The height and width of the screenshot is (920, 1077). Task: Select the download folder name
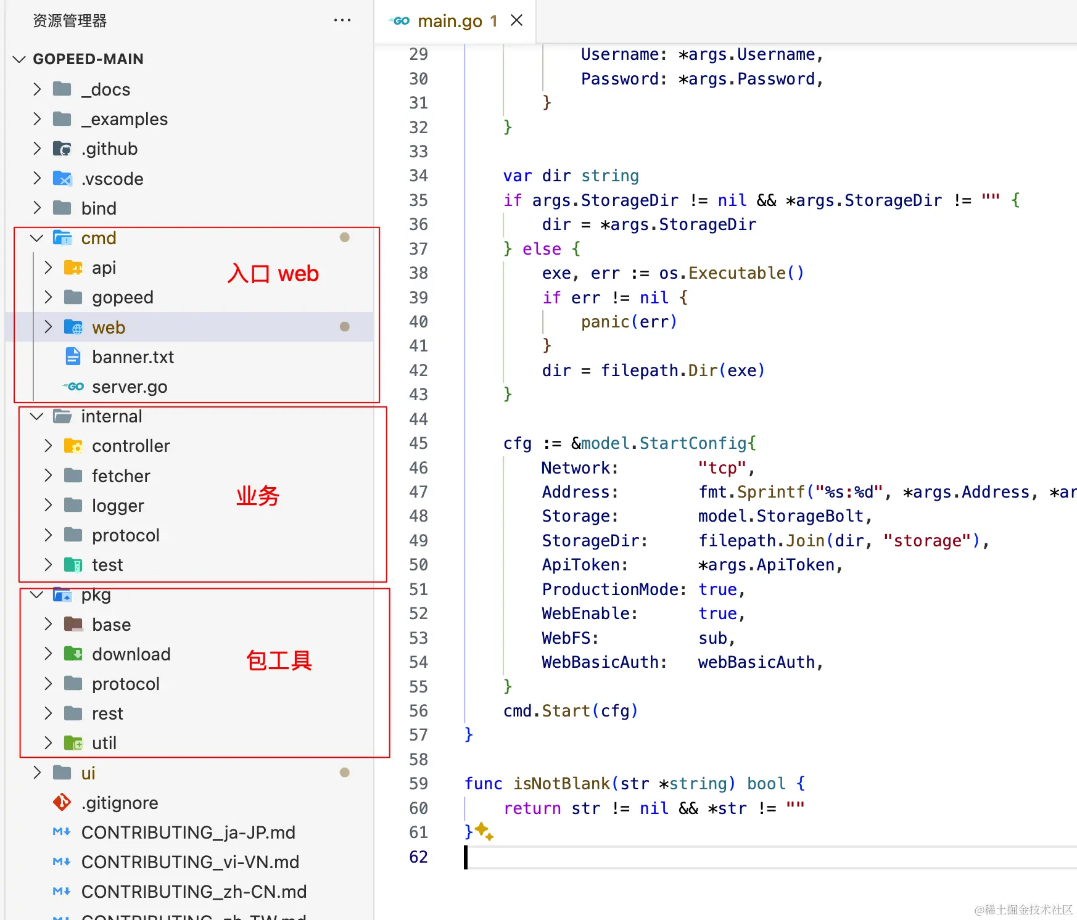tap(131, 654)
